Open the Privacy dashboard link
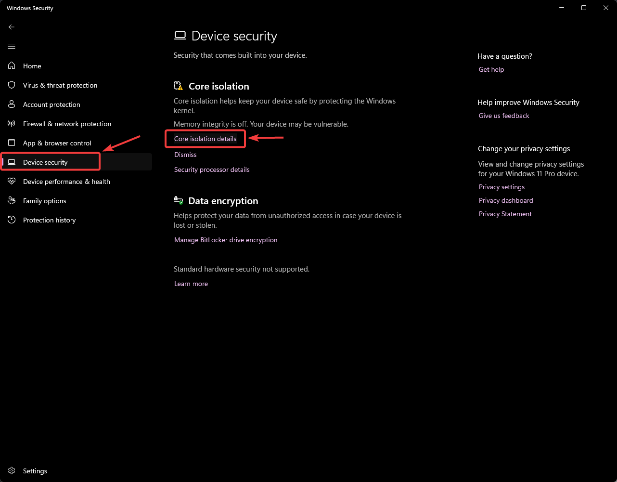 pyautogui.click(x=506, y=200)
